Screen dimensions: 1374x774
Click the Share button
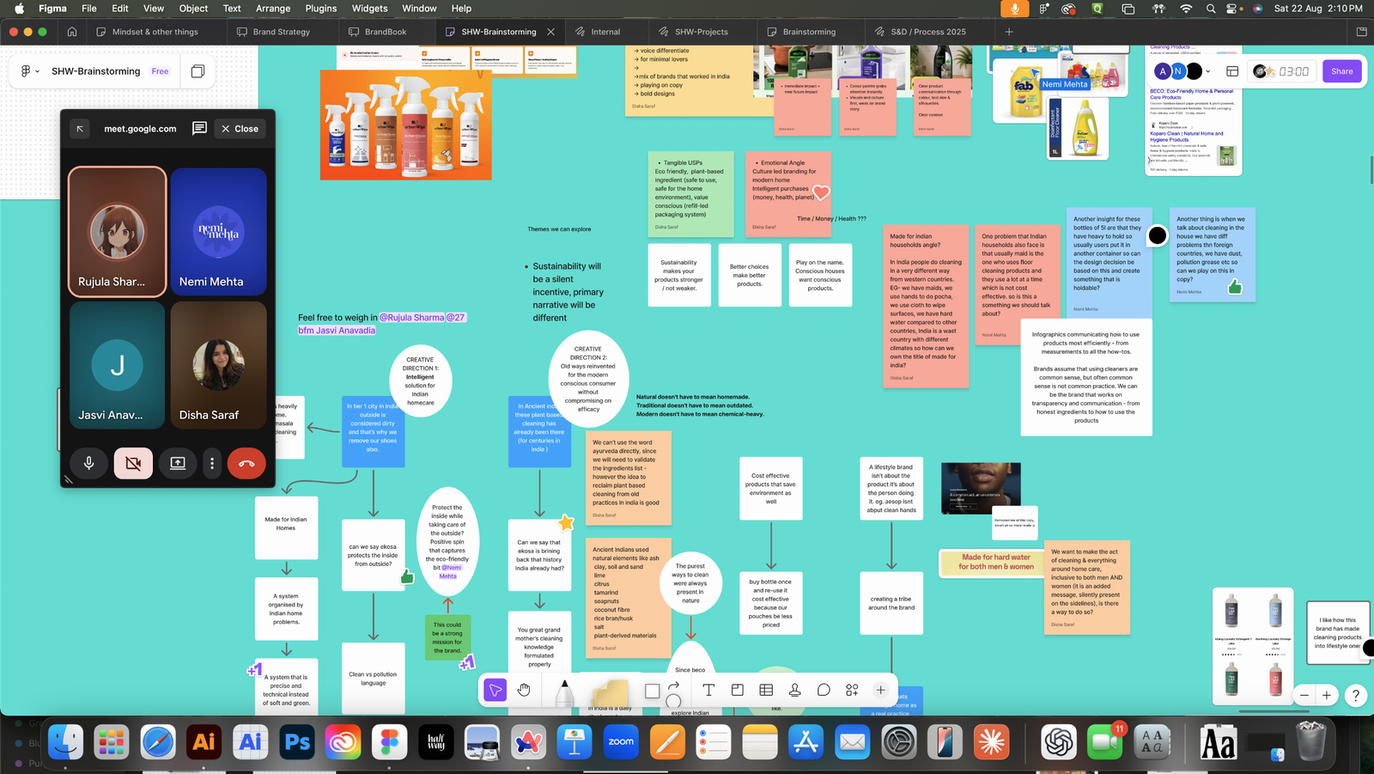1342,71
